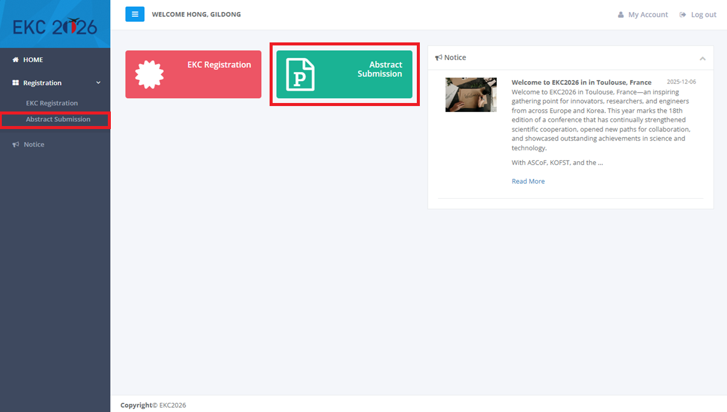Collapse the Notice panel with chevron
Image resolution: width=727 pixels, height=412 pixels.
[702, 58]
